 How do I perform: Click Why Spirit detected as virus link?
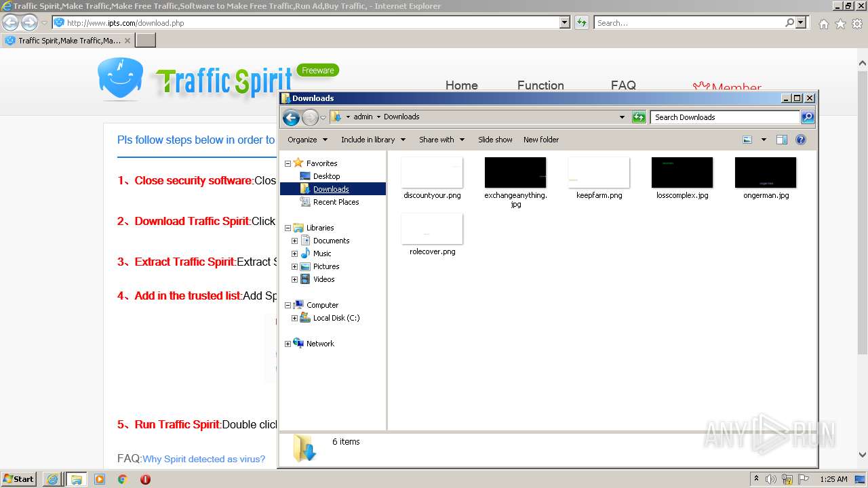[x=203, y=459]
